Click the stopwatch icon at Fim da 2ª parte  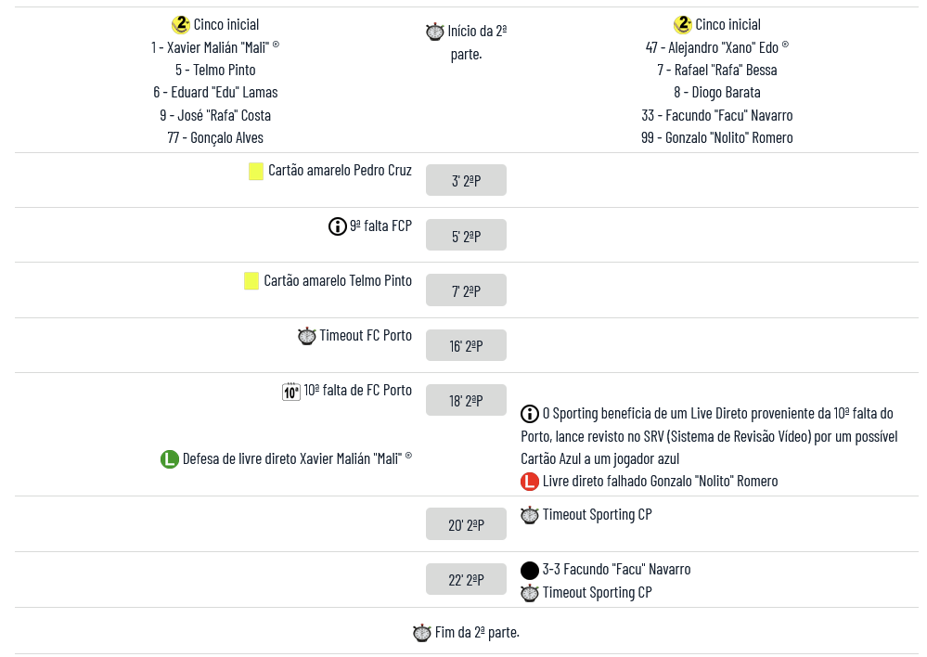point(422,633)
